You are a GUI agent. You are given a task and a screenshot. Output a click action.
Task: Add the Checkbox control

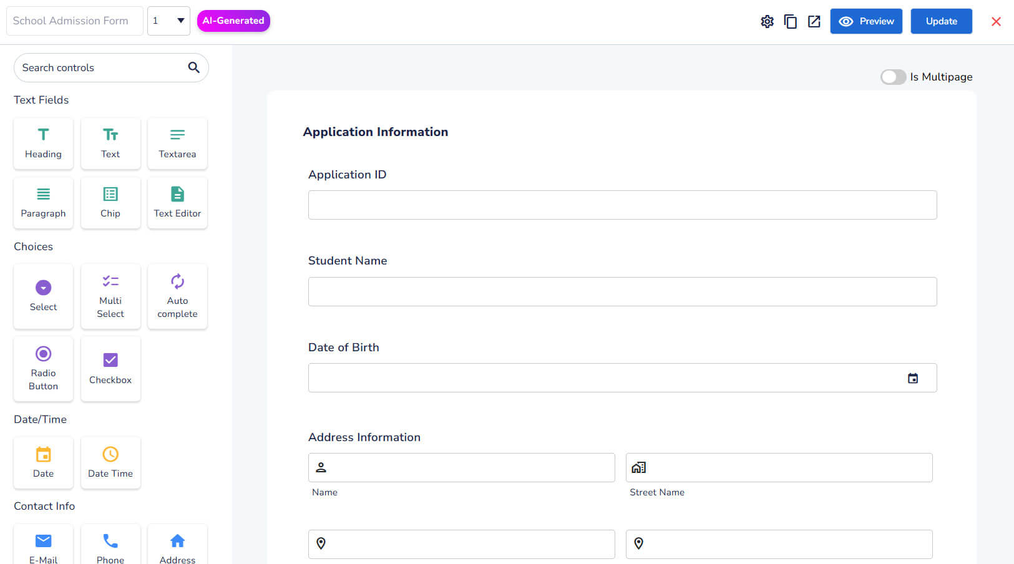pyautogui.click(x=110, y=368)
